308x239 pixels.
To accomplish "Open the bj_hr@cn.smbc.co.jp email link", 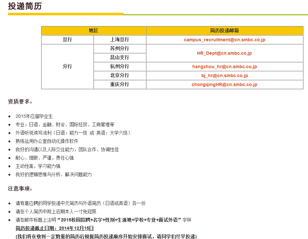I will (224, 76).
